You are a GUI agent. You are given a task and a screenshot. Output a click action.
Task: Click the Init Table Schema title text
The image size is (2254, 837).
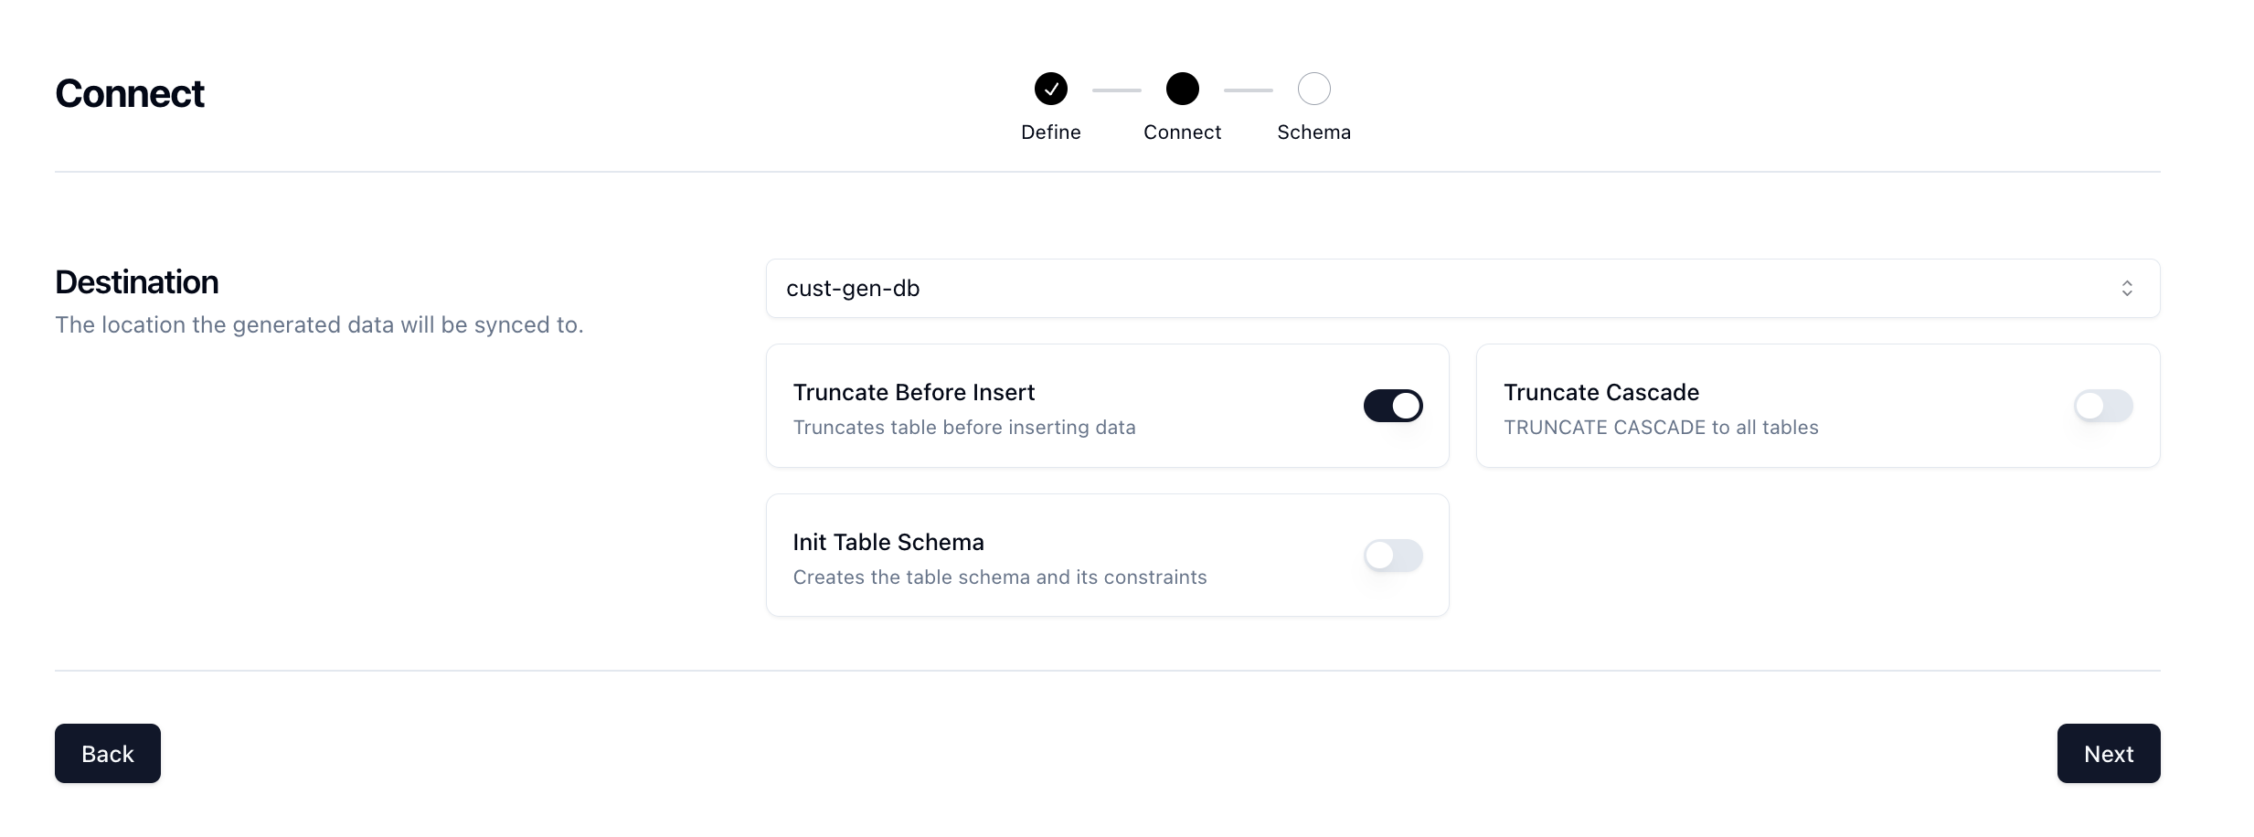point(888,543)
